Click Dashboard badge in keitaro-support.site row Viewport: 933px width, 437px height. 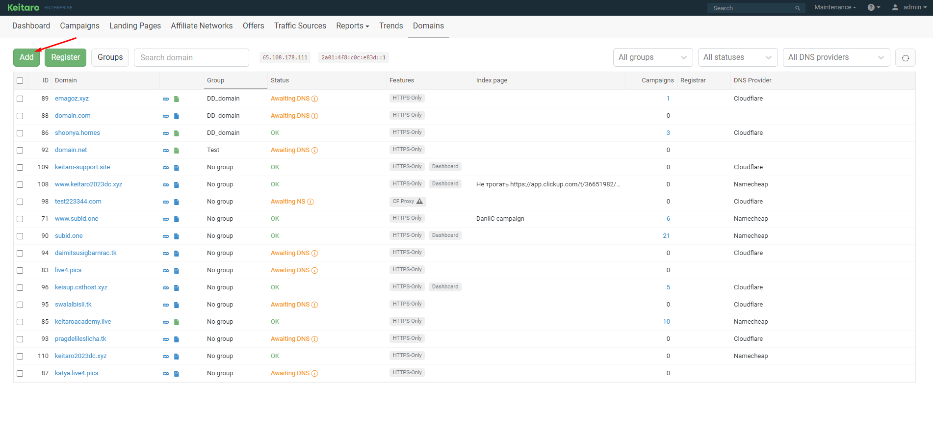445,167
